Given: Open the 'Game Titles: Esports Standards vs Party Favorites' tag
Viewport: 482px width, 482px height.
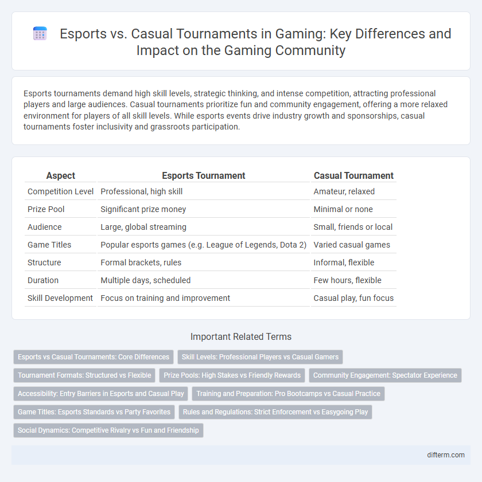Looking at the screenshot, I should click(x=94, y=412).
